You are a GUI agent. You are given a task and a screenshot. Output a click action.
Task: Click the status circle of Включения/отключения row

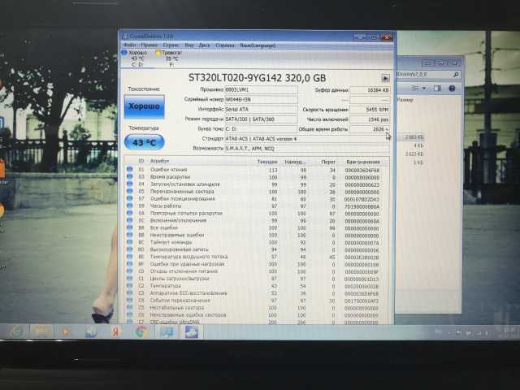(x=130, y=220)
